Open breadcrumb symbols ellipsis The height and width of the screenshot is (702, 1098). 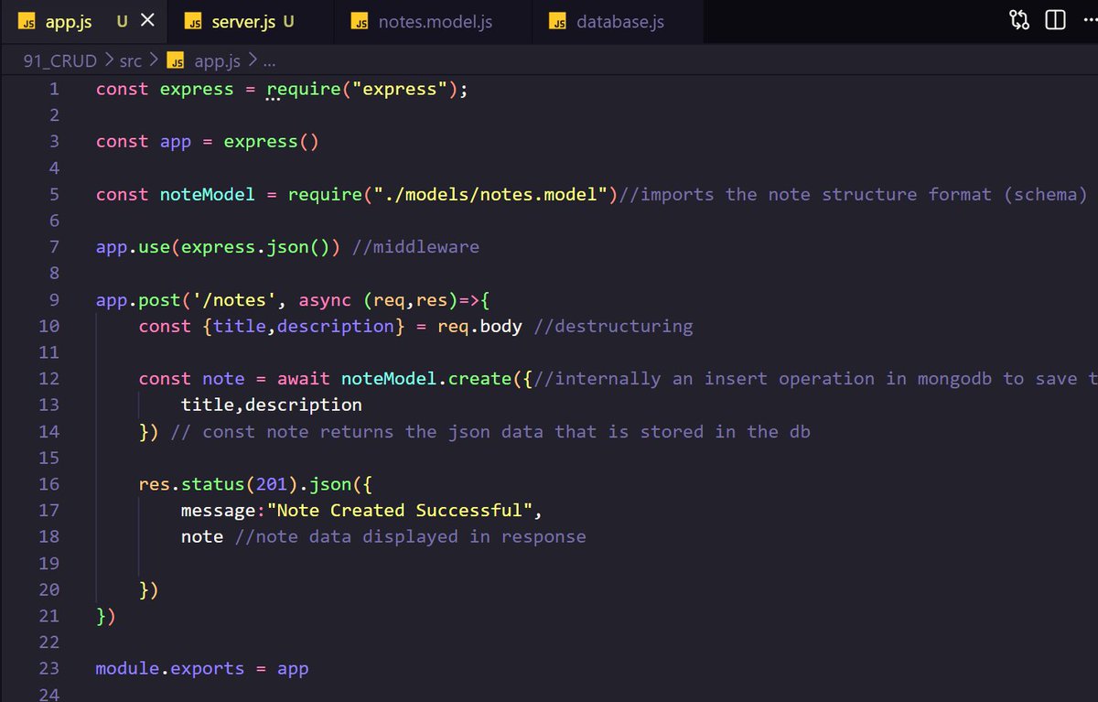coord(270,61)
